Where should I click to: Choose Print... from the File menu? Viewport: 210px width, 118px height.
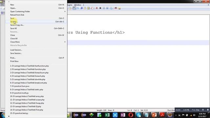click(x=36, y=58)
